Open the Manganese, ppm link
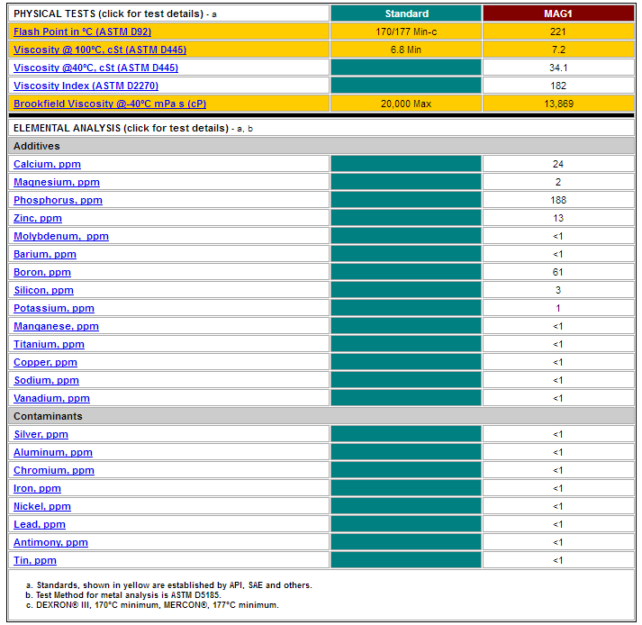The image size is (642, 625). pyautogui.click(x=56, y=326)
